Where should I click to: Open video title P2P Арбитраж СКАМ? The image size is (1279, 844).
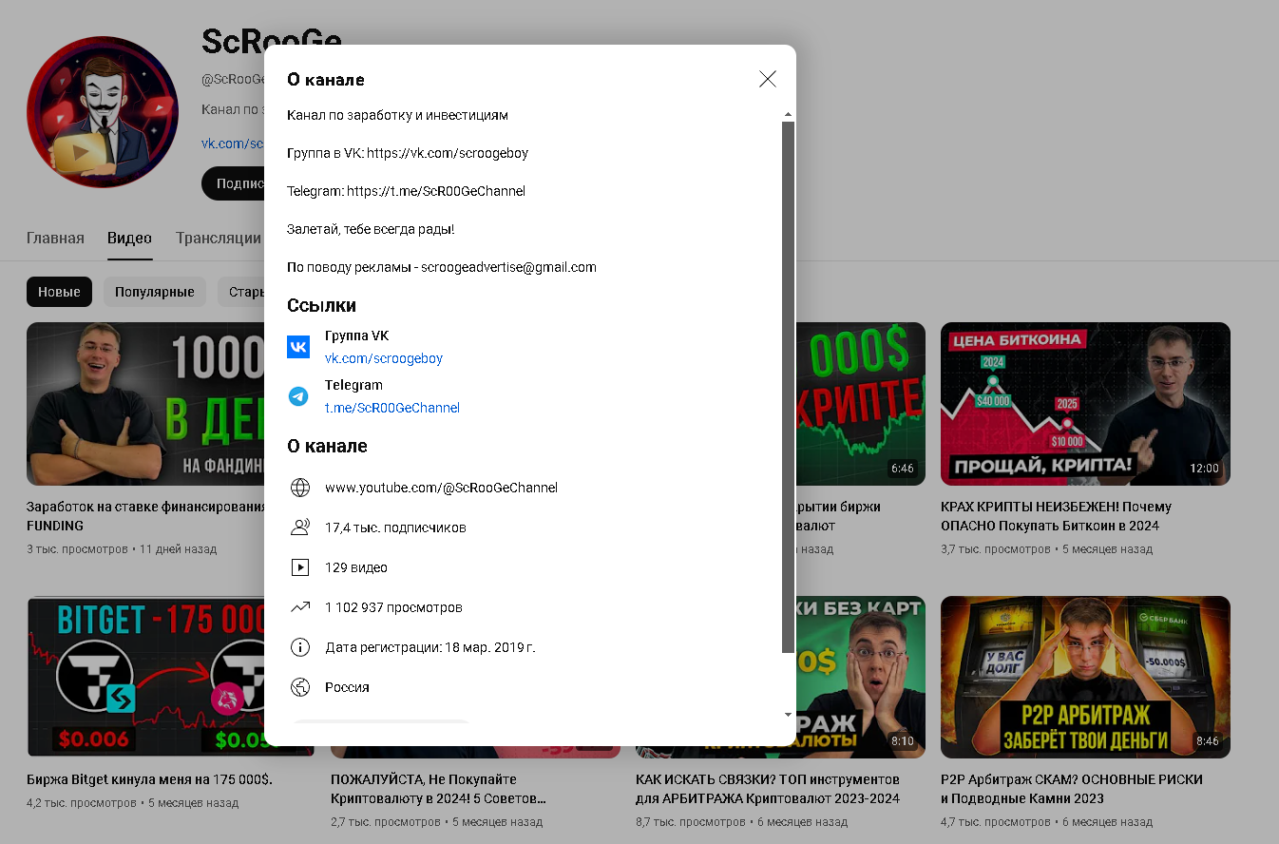(1072, 789)
